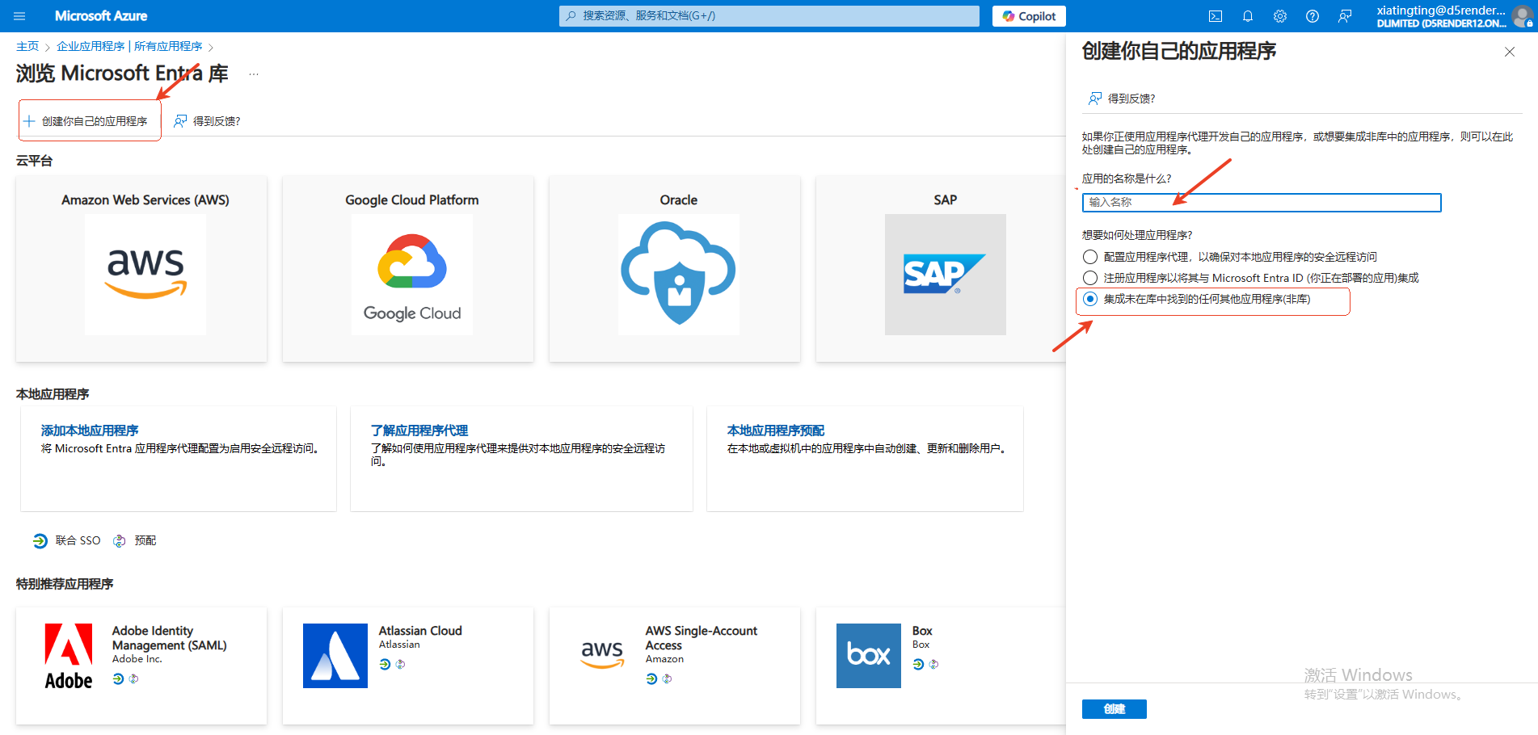Click the 本地应用程序 section heading
This screenshot has height=735, width=1538.
point(53,394)
